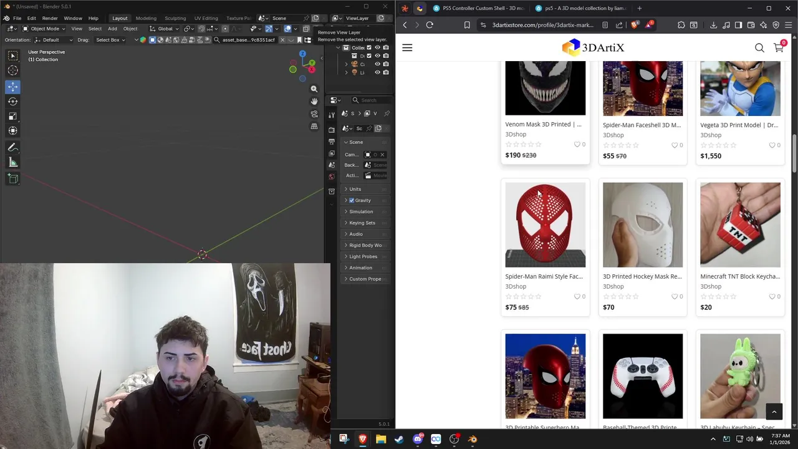Open Blender File menu

pyautogui.click(x=17, y=18)
